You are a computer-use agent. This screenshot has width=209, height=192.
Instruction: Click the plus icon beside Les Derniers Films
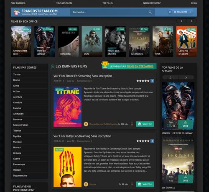coord(53,66)
